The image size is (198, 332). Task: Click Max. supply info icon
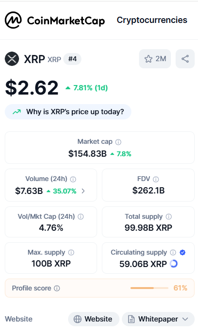click(71, 252)
